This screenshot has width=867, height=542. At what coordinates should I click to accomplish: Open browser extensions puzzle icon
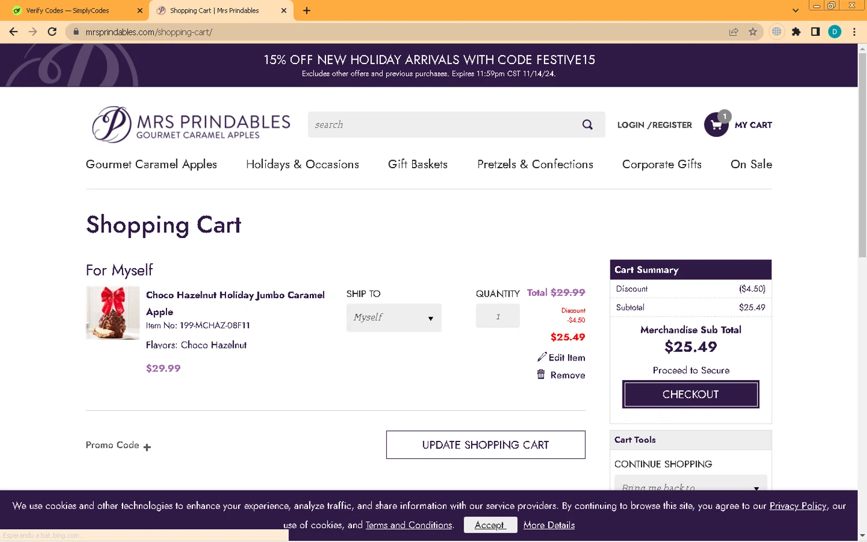[796, 32]
